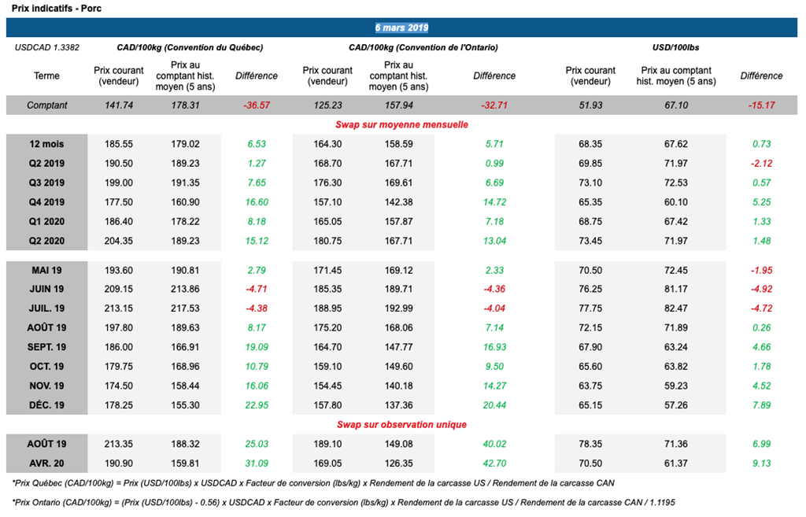
Task: Select the "12 mois" row label
Action: [46, 144]
